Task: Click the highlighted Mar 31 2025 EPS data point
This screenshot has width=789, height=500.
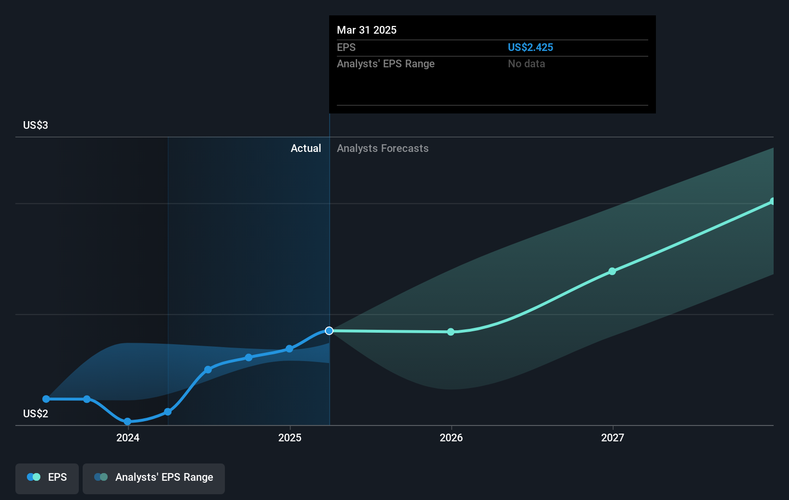Action: (329, 331)
